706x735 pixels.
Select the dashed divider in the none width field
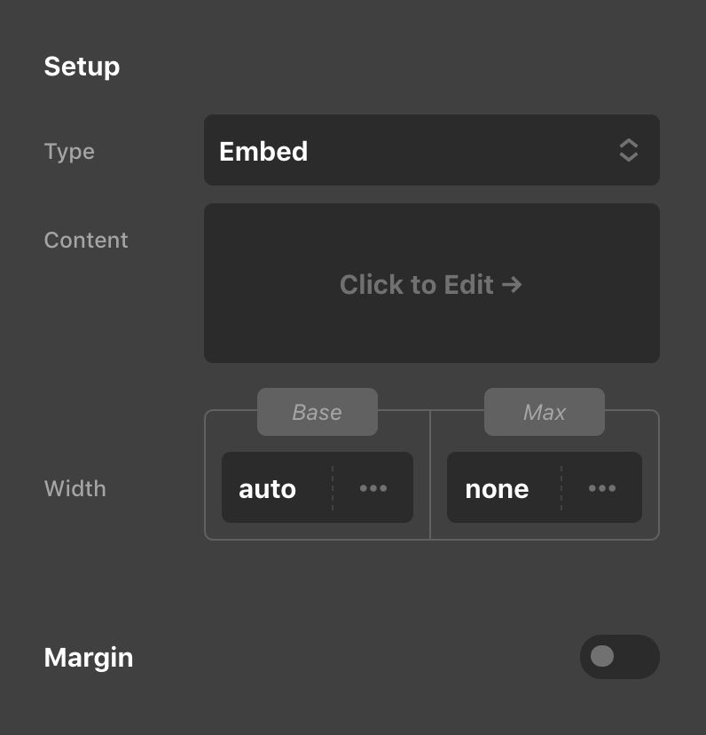point(562,487)
